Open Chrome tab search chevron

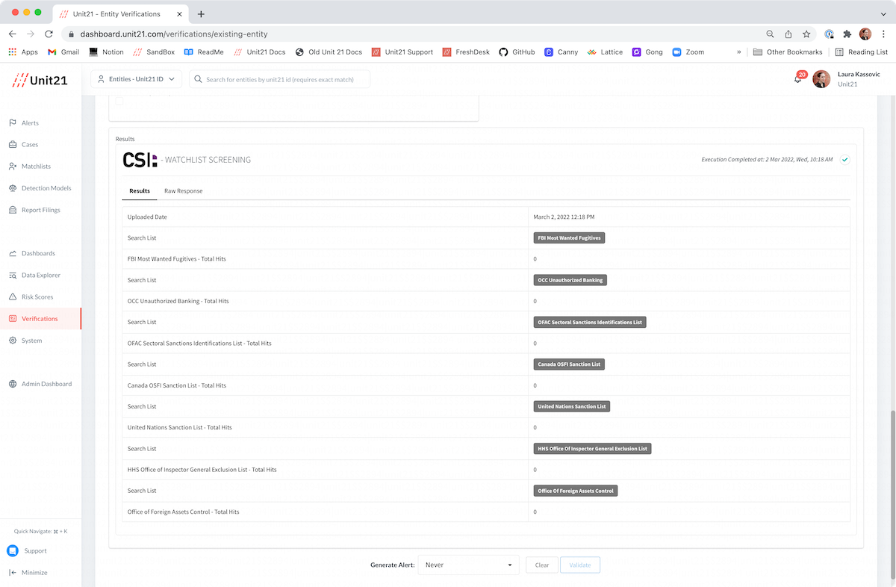[x=883, y=13]
